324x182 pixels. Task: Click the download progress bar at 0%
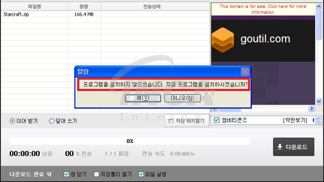tap(130, 141)
